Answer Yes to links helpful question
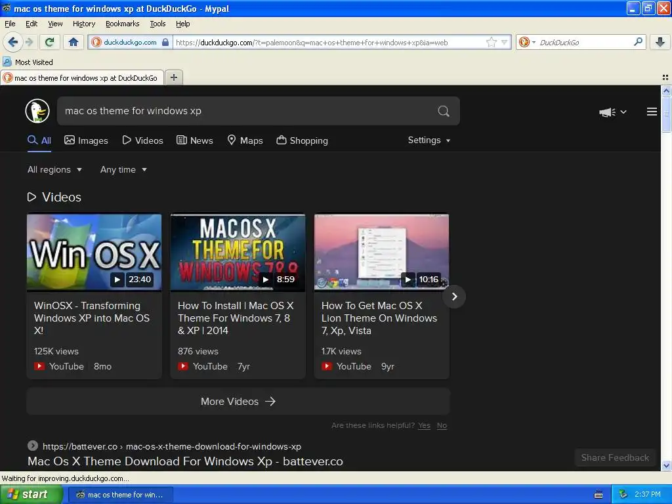The height and width of the screenshot is (504, 672). coord(424,425)
